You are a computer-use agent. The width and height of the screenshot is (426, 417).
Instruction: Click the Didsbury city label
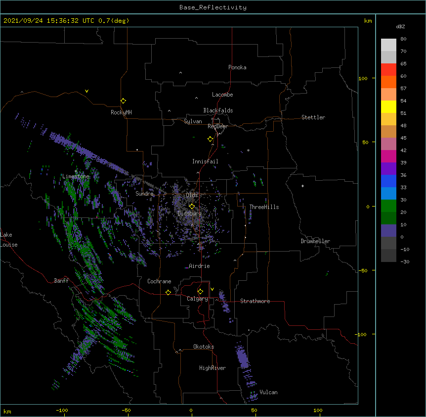(190, 213)
